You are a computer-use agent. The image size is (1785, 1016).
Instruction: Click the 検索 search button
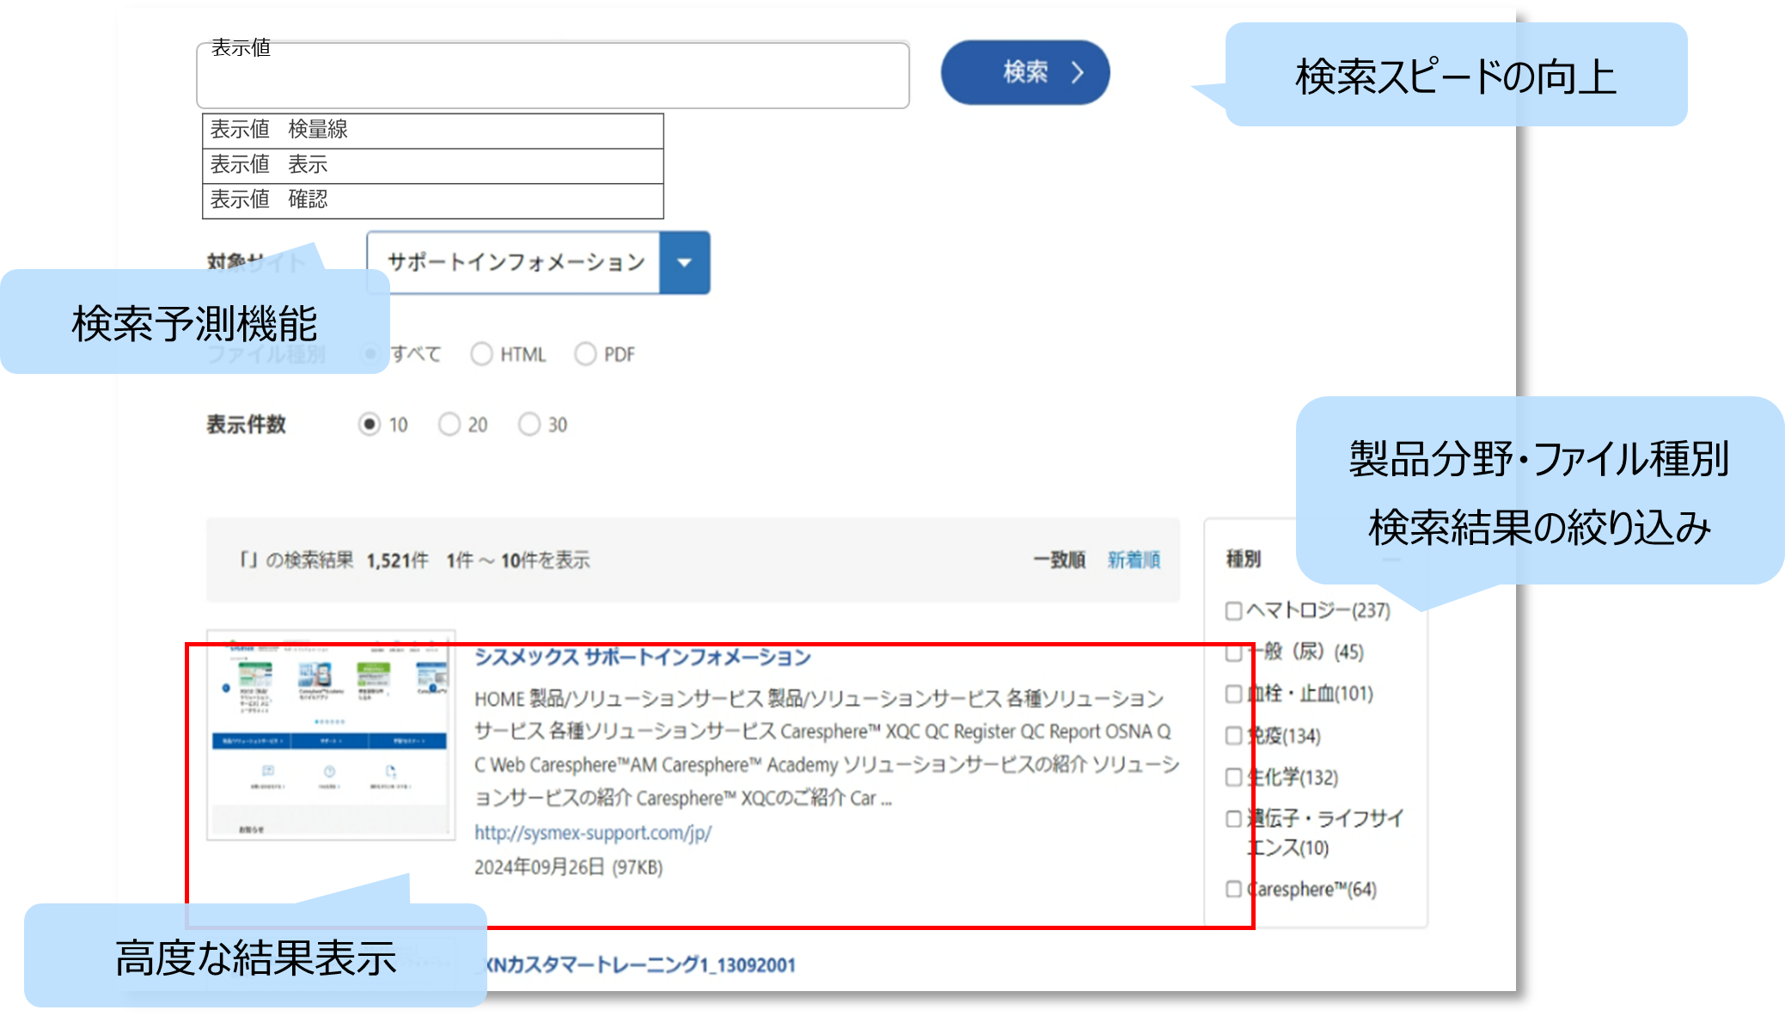[1024, 73]
